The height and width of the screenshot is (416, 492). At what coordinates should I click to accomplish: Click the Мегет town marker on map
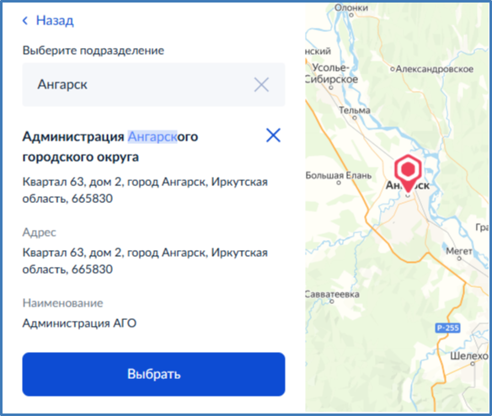tap(459, 259)
